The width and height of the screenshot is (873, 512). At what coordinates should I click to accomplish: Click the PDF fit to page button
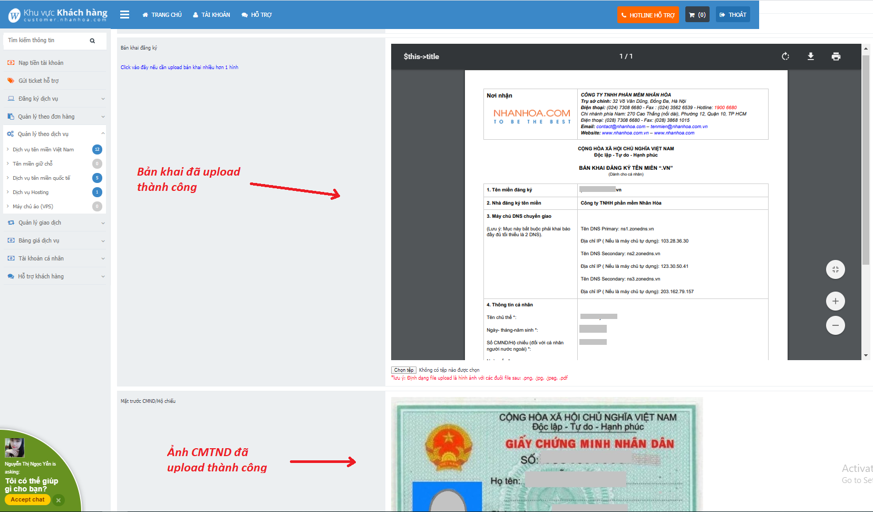coord(836,269)
